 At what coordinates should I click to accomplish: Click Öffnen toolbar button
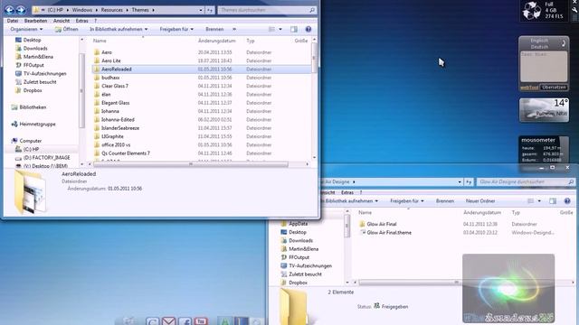[66, 29]
